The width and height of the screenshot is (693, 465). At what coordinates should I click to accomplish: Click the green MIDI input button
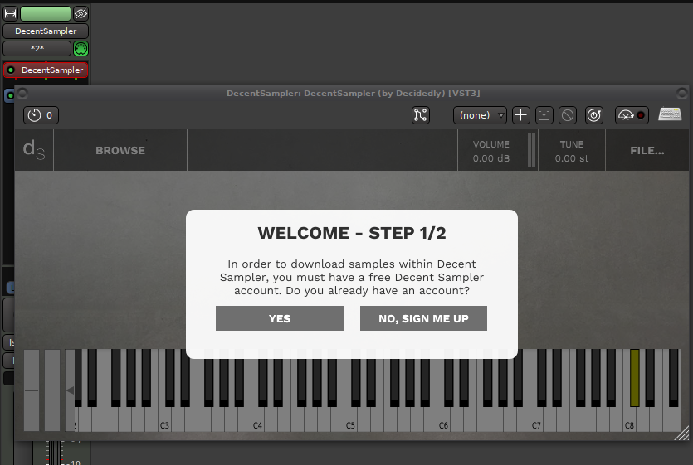[81, 48]
